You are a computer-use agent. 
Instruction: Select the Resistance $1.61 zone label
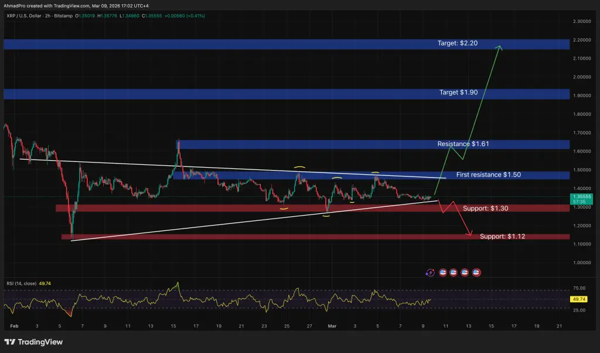pyautogui.click(x=462, y=144)
